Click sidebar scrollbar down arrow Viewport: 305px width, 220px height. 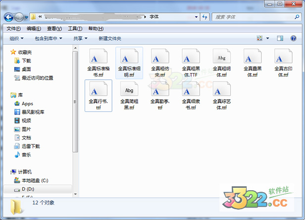tap(75, 194)
